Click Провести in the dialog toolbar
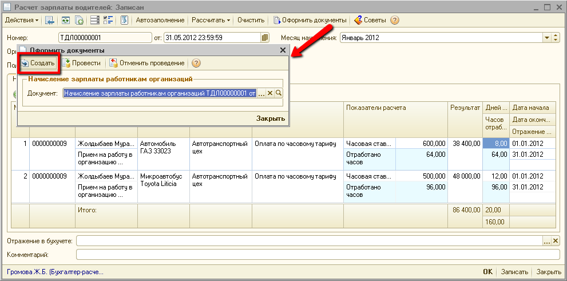The image size is (567, 281). click(x=82, y=63)
